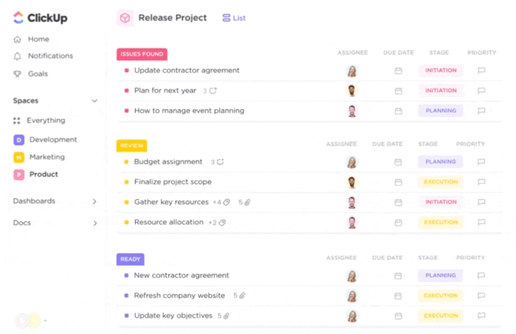Click the Notifications bell icon
The height and width of the screenshot is (334, 516).
pyautogui.click(x=17, y=56)
